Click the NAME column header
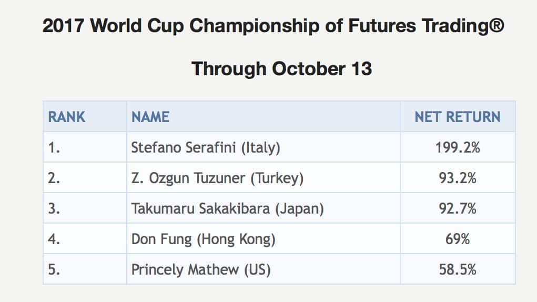This screenshot has width=537, height=302. pyautogui.click(x=150, y=117)
